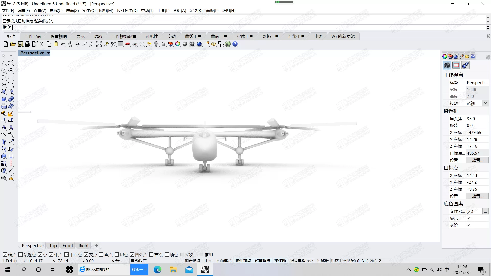Click the blue render sphere toolbar icon

click(x=199, y=44)
